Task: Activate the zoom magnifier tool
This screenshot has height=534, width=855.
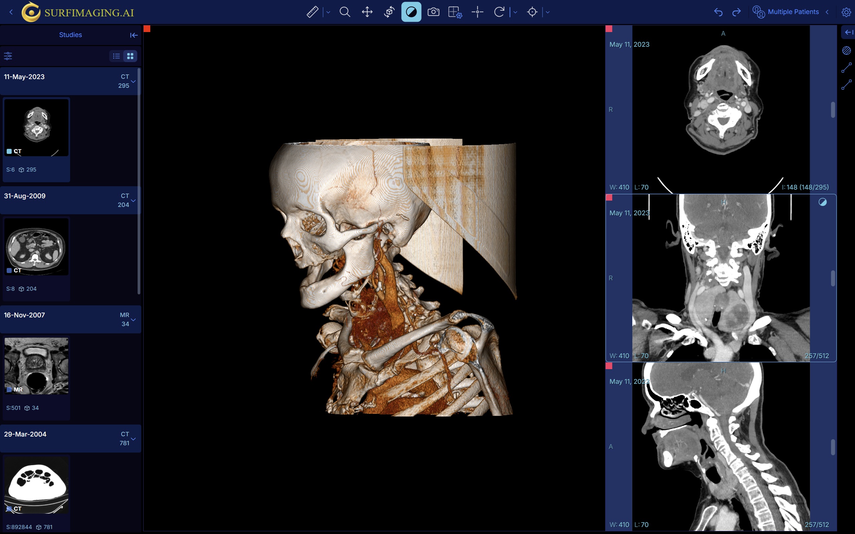Action: point(345,12)
